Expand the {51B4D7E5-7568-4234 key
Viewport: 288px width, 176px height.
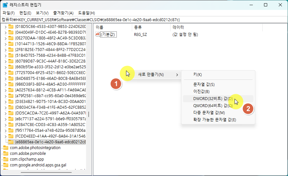pyautogui.click(x=5, y=55)
